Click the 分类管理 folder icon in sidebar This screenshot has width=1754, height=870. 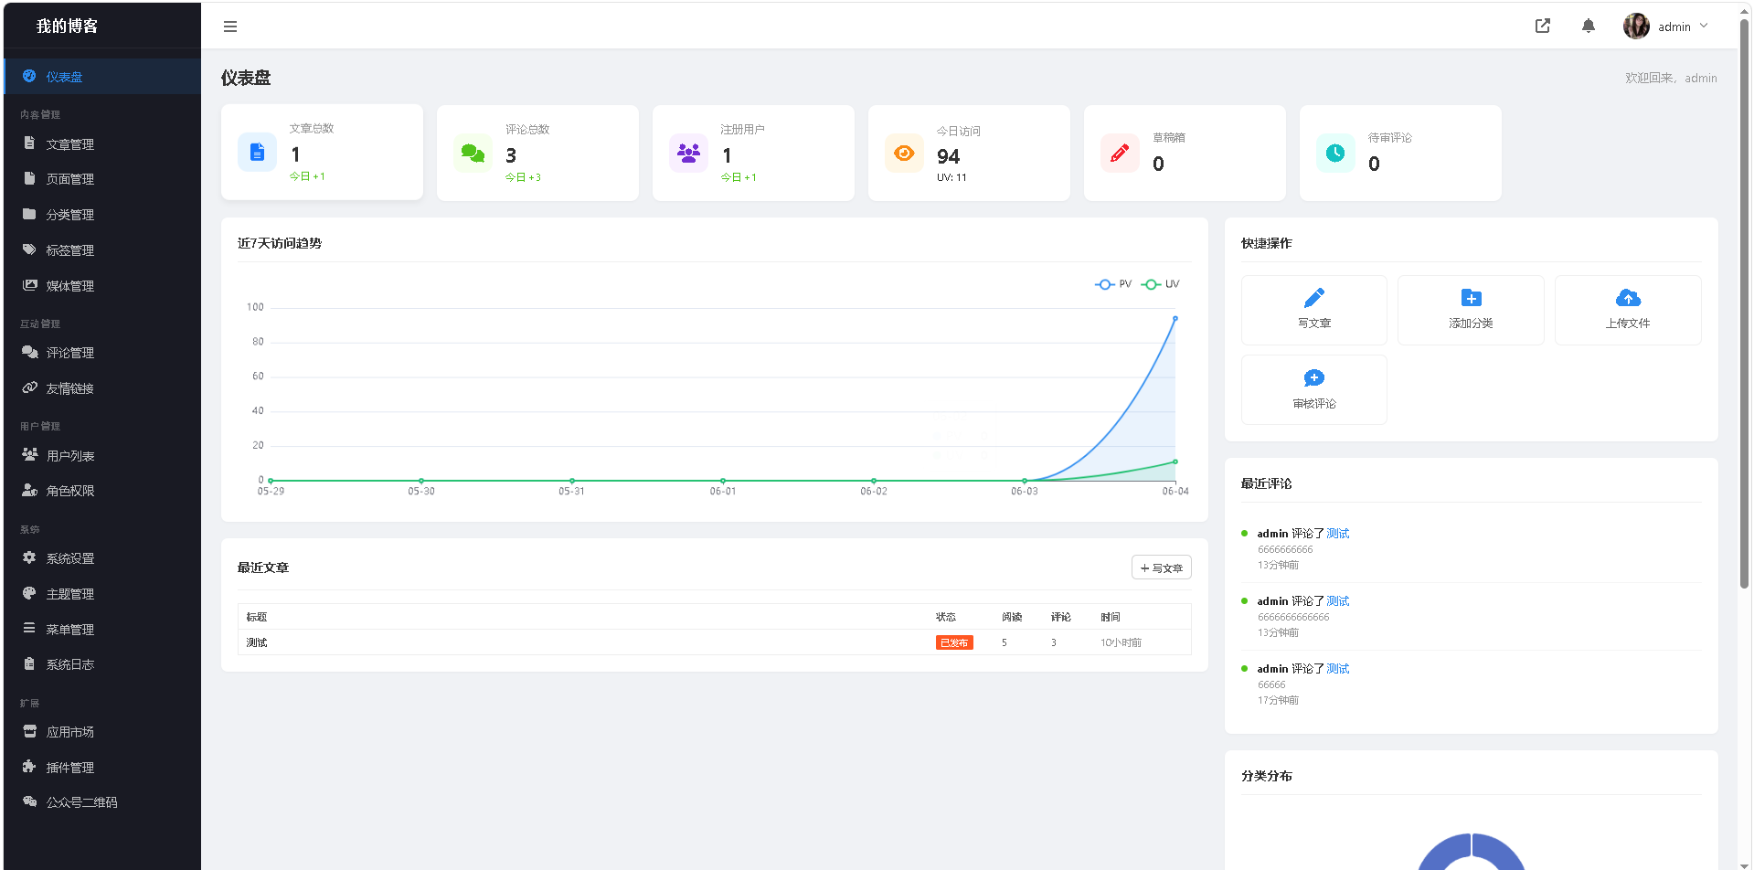tap(29, 214)
